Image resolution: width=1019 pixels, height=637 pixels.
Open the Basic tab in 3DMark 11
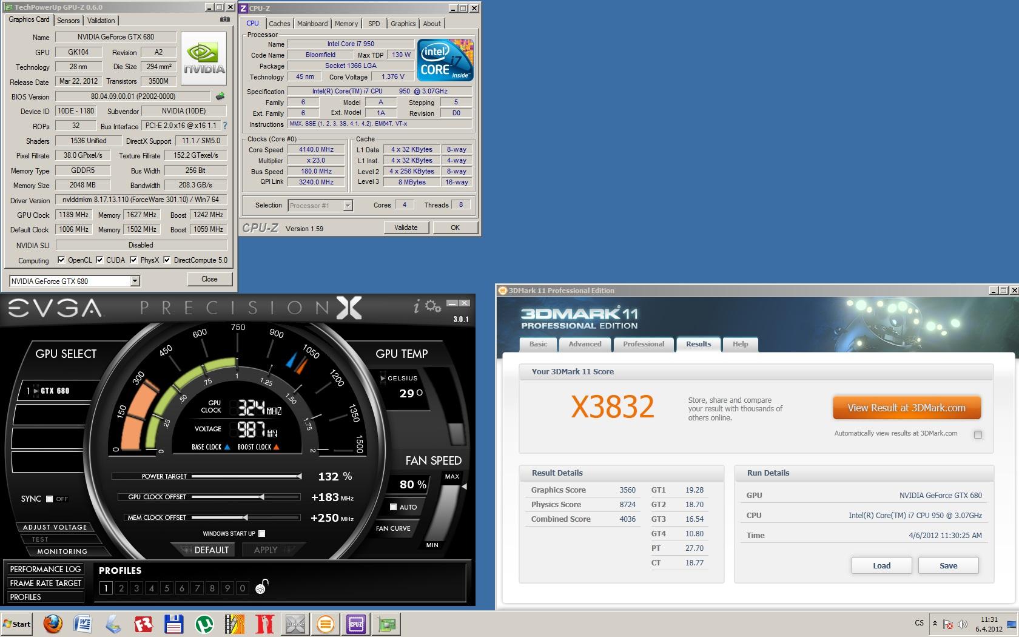(538, 344)
